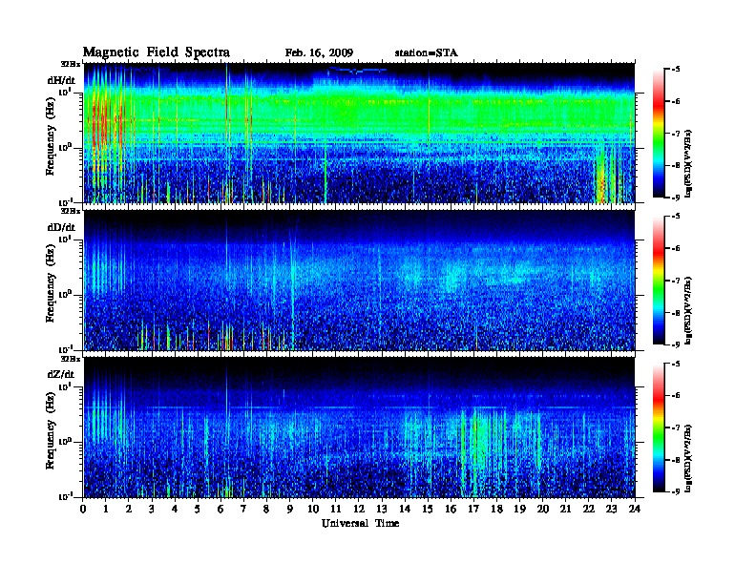The width and height of the screenshot is (756, 584).
Task: Click the "20" tick on Universal Time axis
Action: point(543,509)
